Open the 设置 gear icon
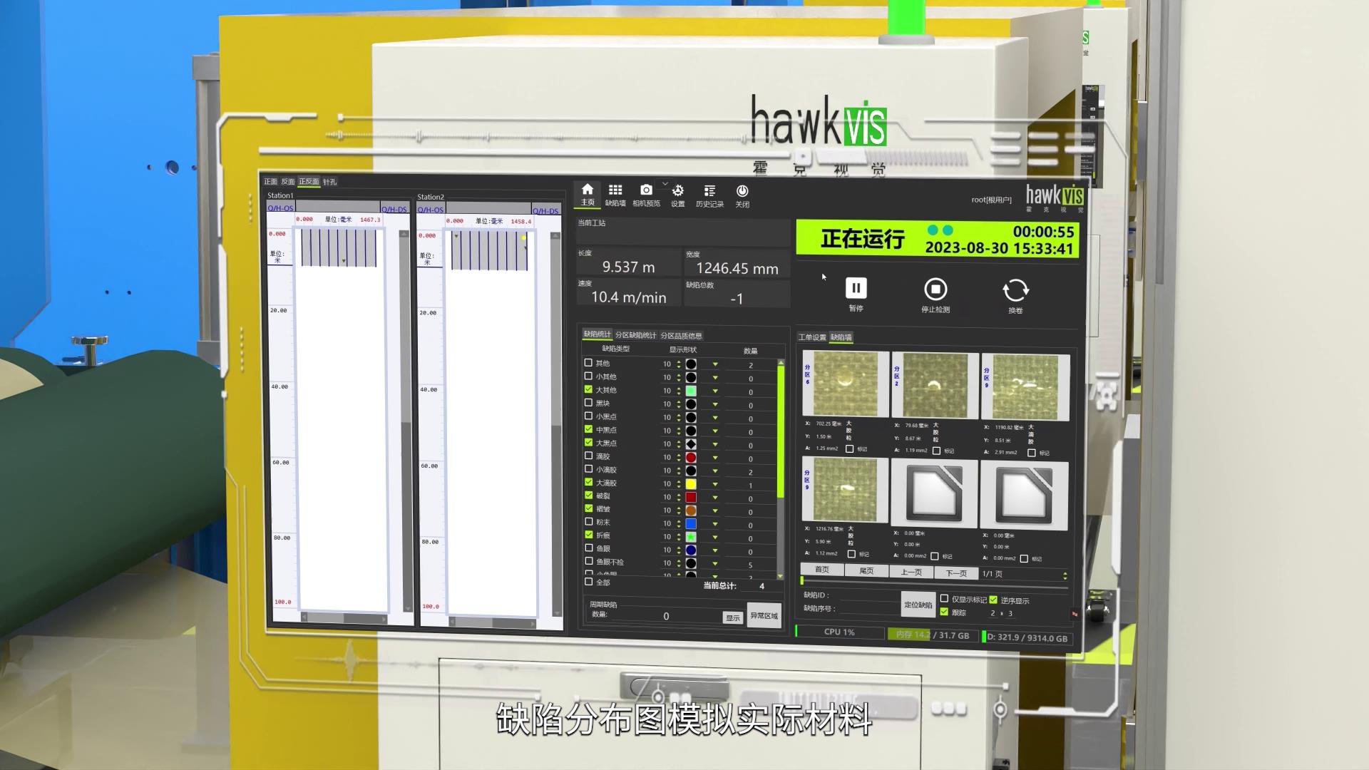1369x770 pixels. coord(677,191)
